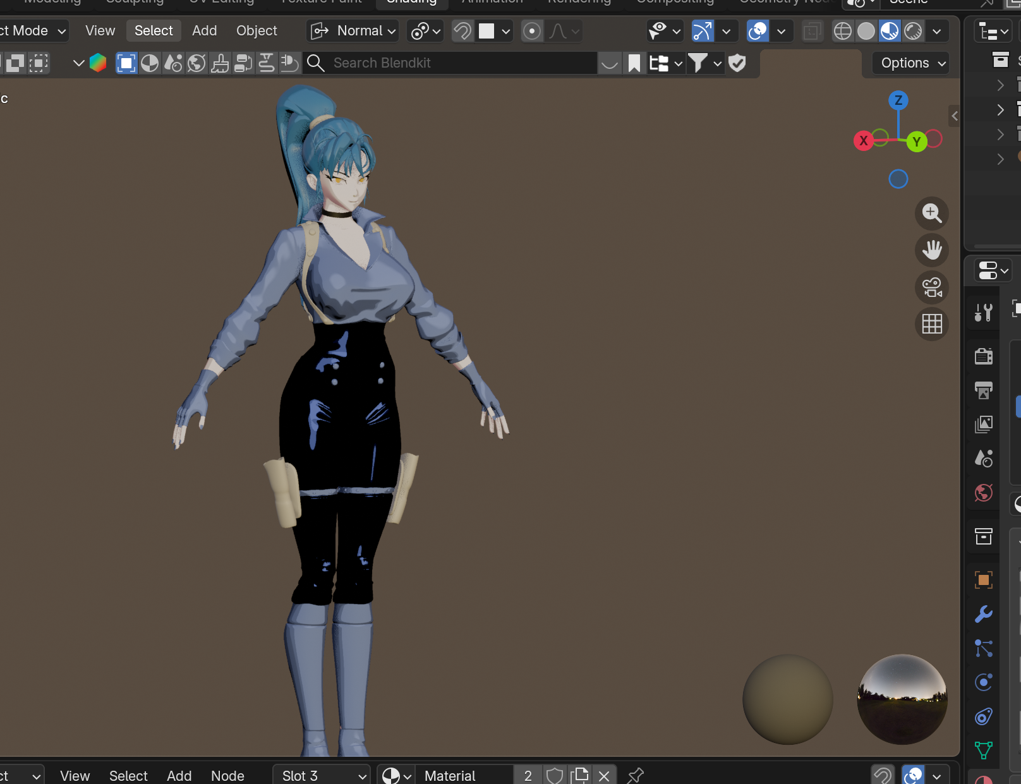This screenshot has height=784, width=1021.
Task: Click the BlenderKit bookmarks icon
Action: click(634, 63)
